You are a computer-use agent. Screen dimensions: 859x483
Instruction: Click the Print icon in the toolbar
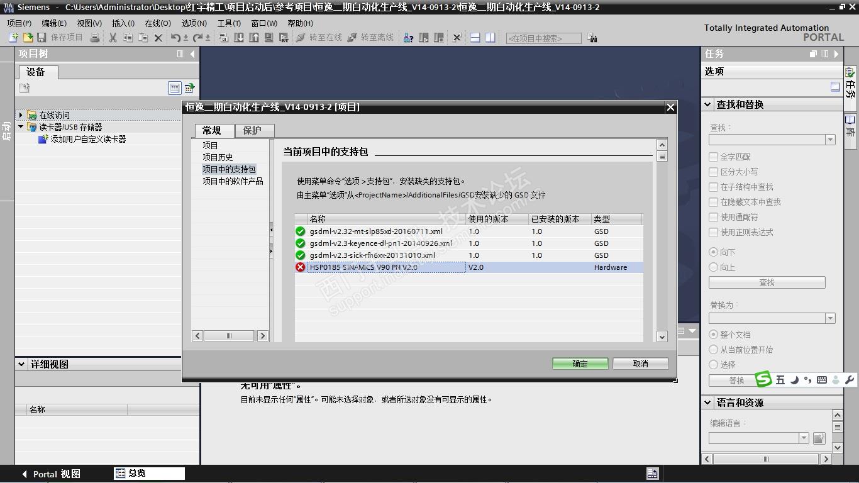(94, 38)
